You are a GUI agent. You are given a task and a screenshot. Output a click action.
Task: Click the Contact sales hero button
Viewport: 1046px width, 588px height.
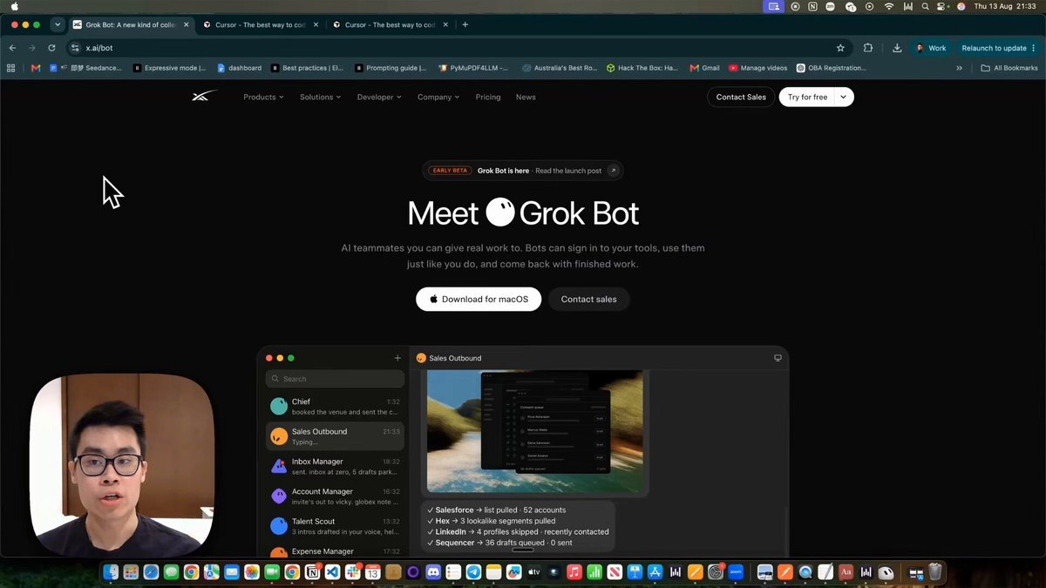click(588, 299)
